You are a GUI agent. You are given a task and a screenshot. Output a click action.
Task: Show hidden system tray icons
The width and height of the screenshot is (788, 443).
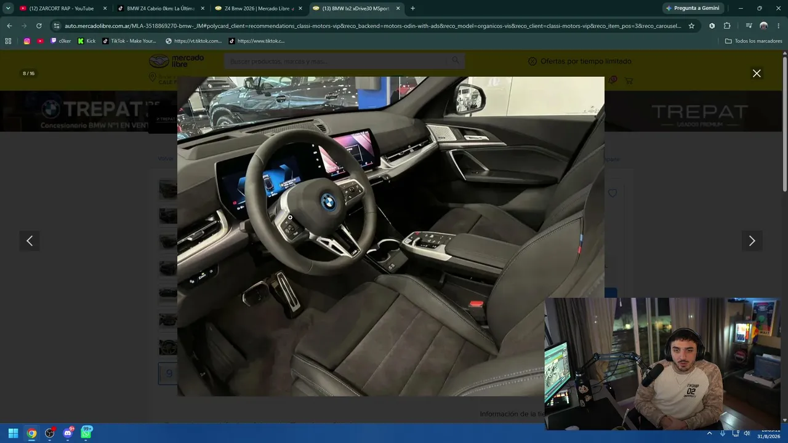click(709, 433)
